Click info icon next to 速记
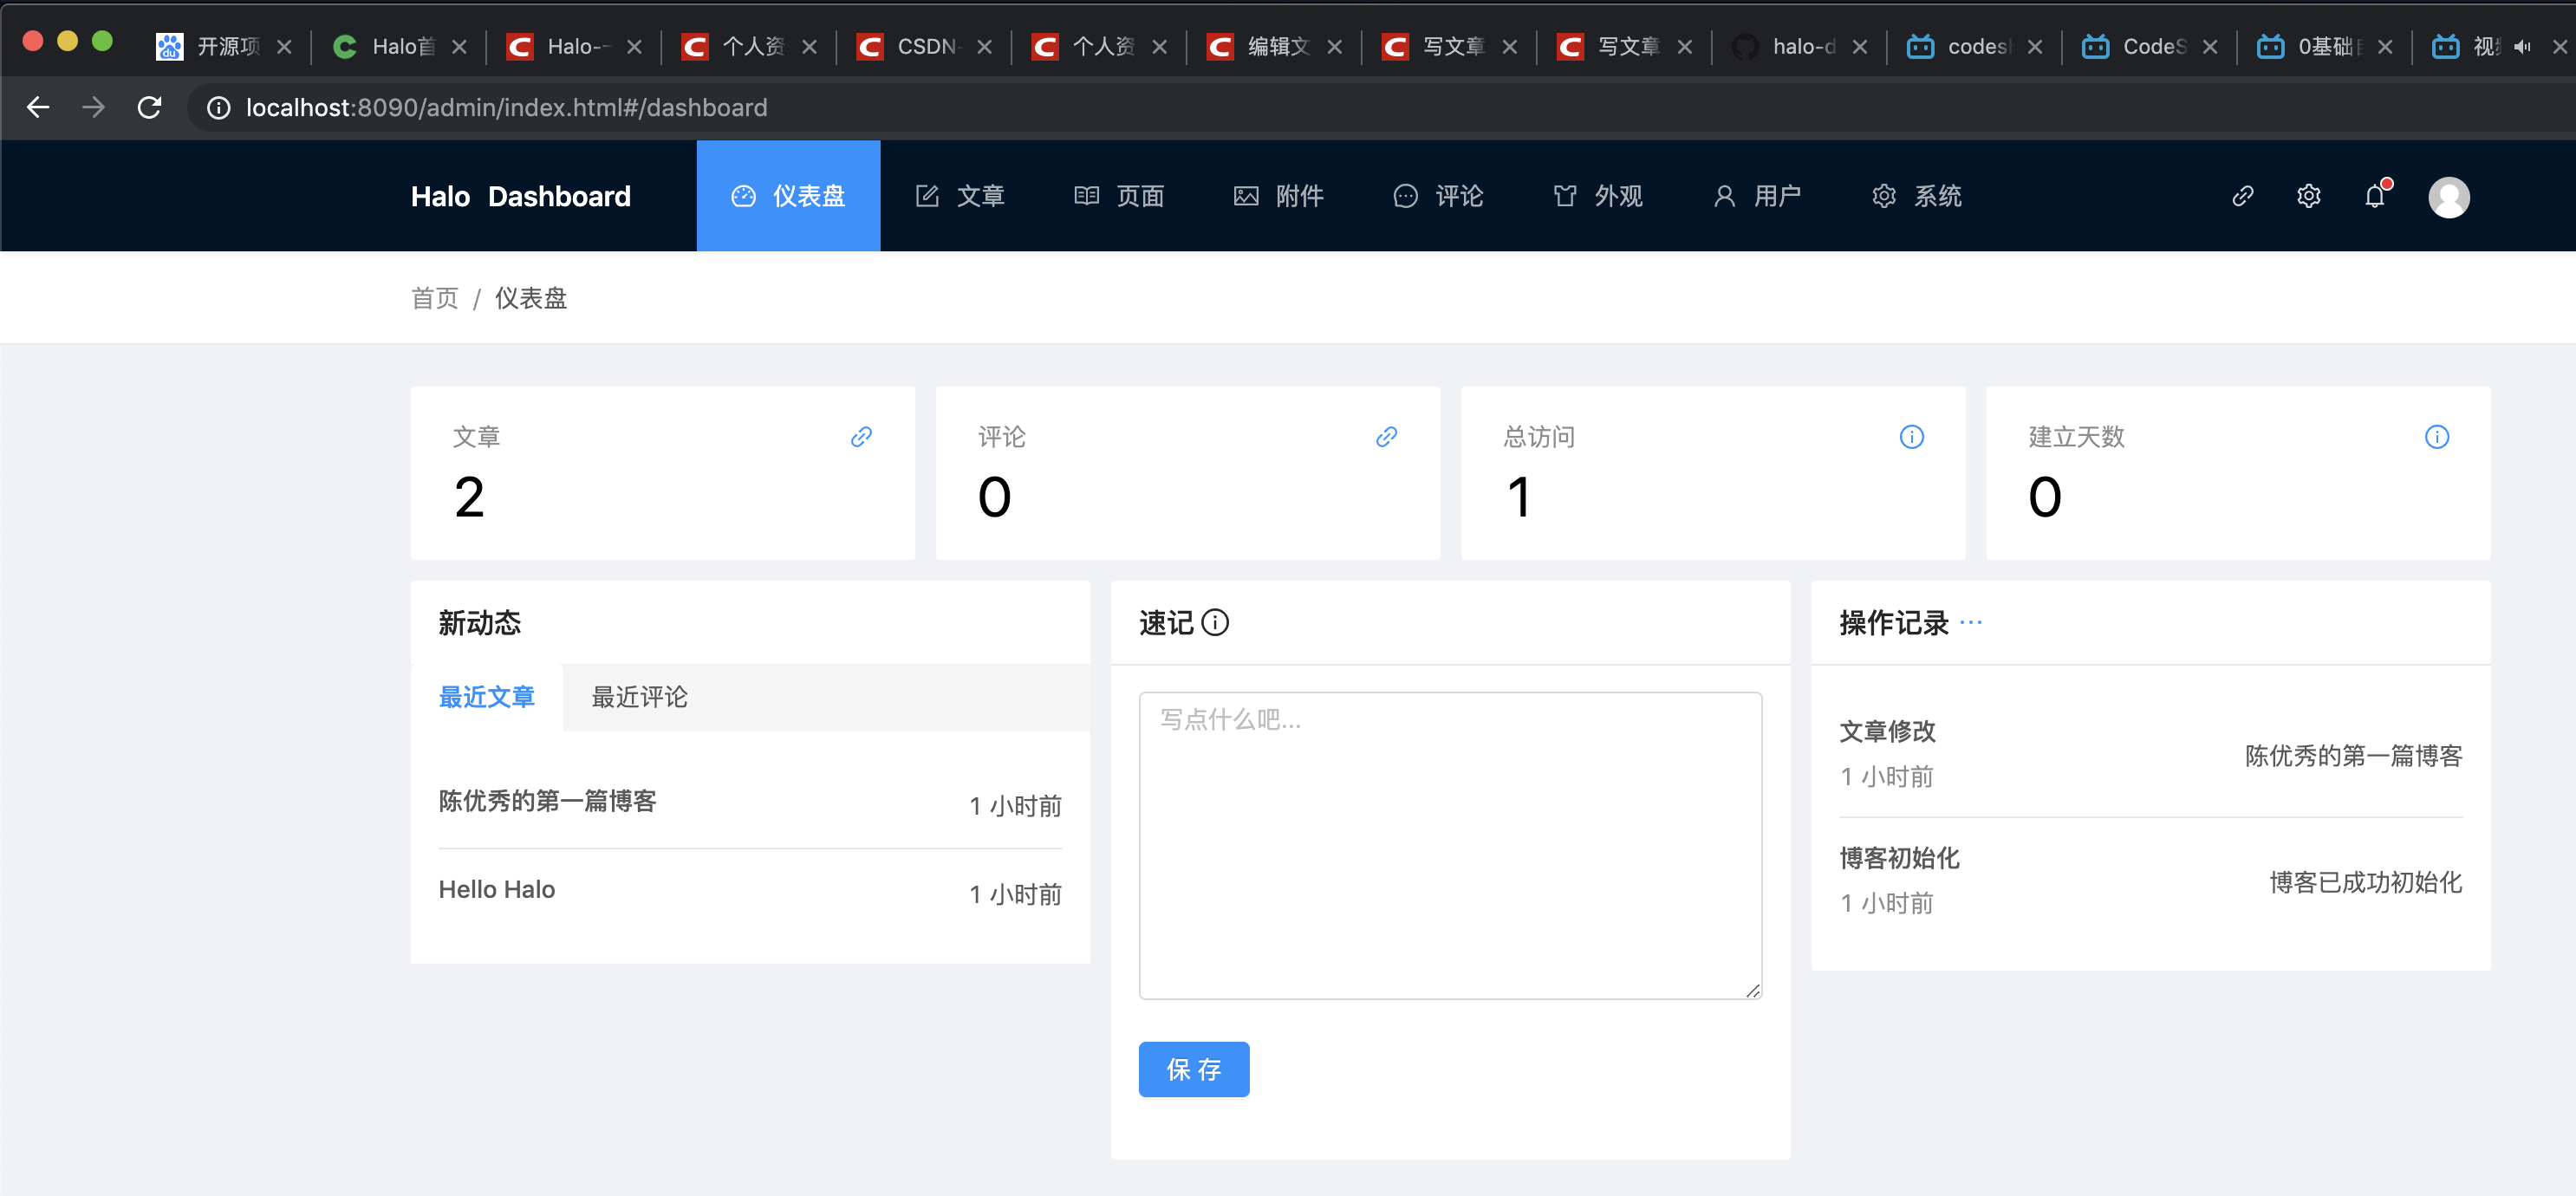The height and width of the screenshot is (1196, 2576). (1215, 623)
